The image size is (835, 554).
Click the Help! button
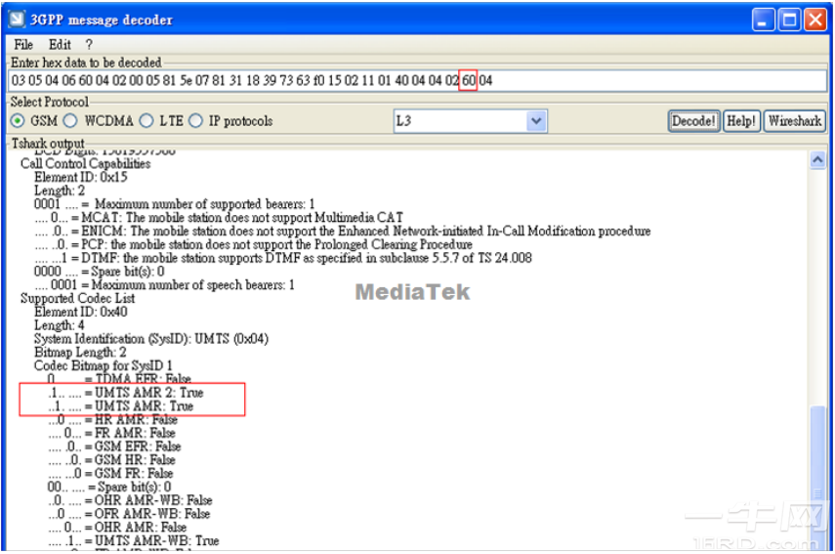click(741, 121)
